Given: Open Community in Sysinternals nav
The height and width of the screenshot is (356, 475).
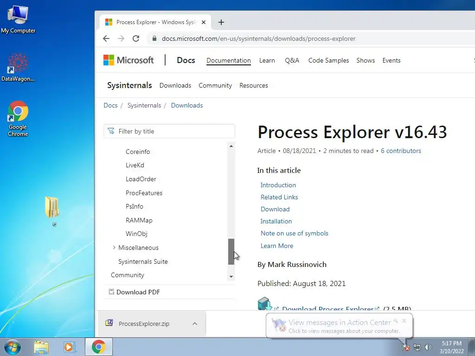Looking at the screenshot, I should (215, 85).
